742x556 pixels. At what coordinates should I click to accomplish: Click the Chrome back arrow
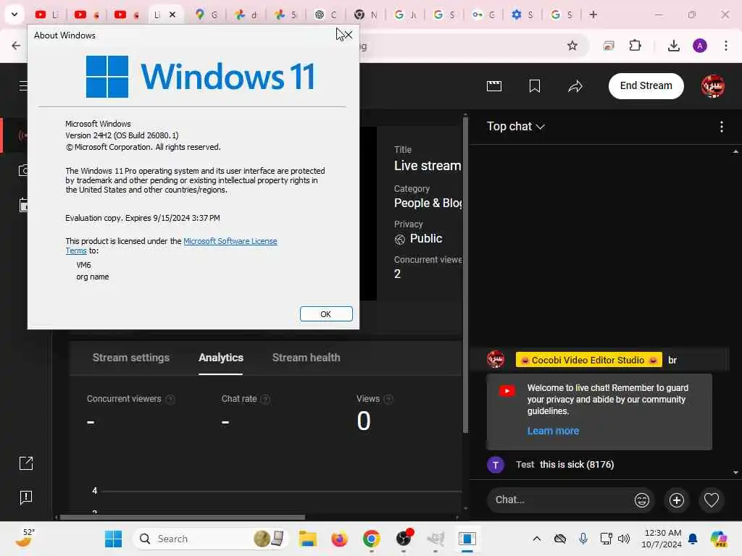(16, 46)
